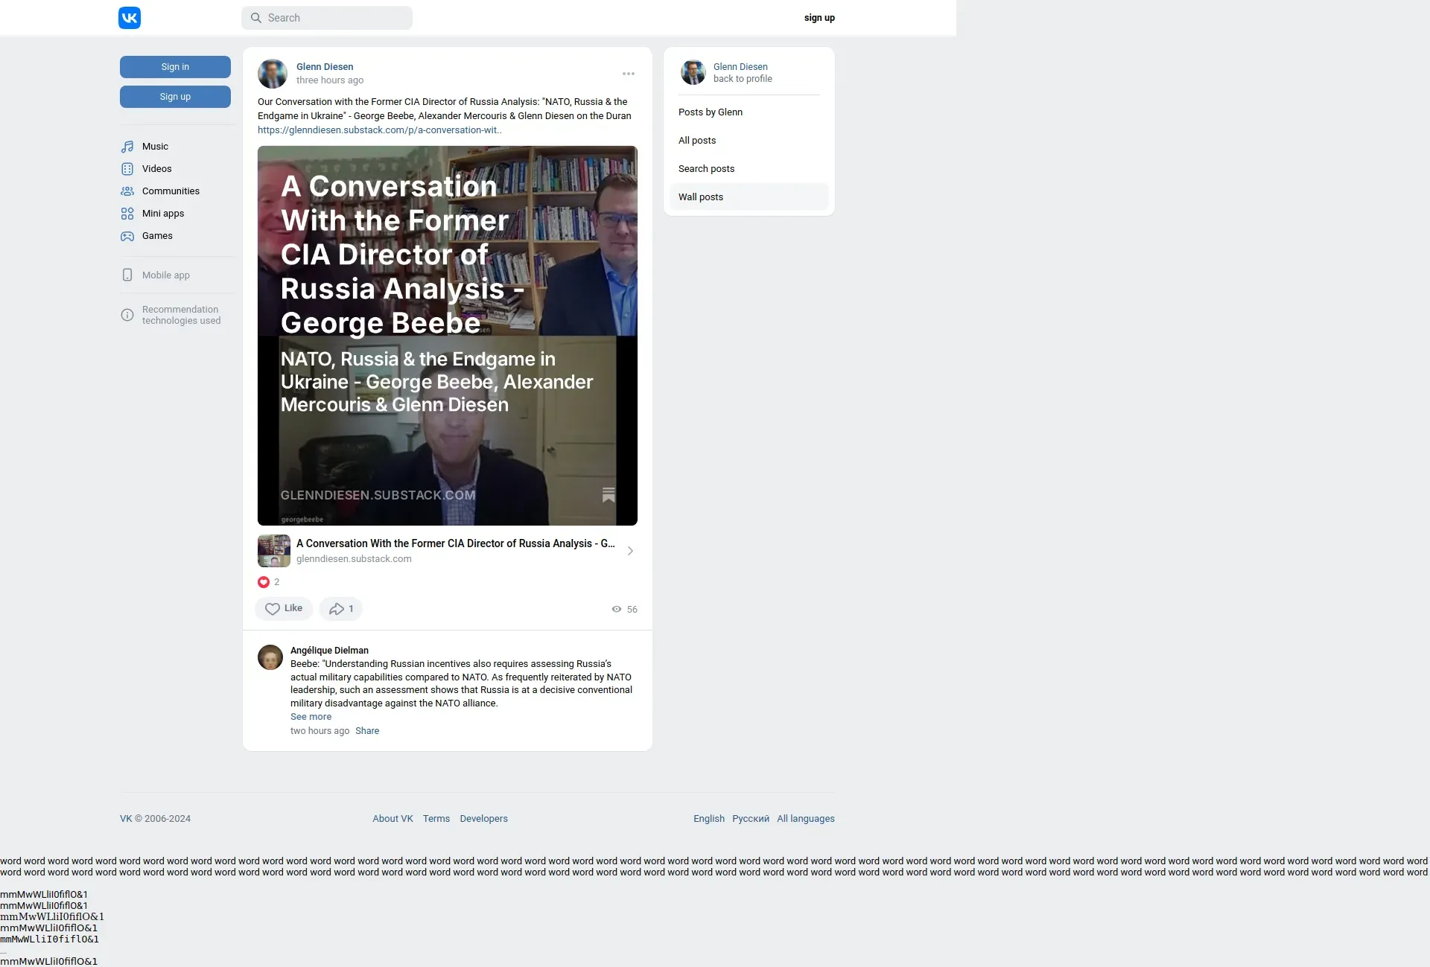Click the blue Sign up sidebar button
This screenshot has width=1430, height=967.
click(175, 97)
